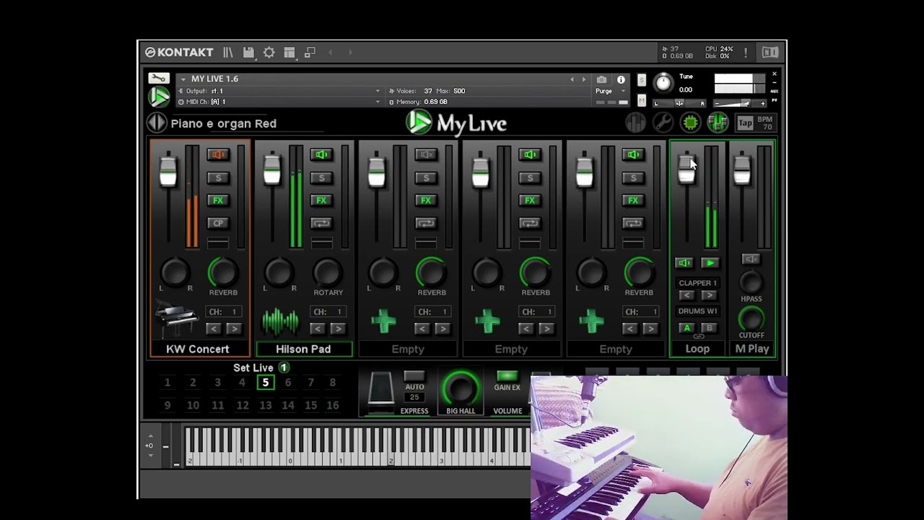Toggle loop button on Hilson Pad

pyautogui.click(x=322, y=223)
